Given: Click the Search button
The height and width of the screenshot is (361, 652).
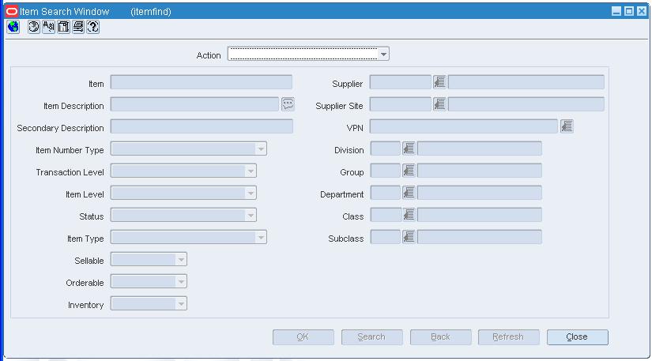Looking at the screenshot, I should pyautogui.click(x=371, y=337).
